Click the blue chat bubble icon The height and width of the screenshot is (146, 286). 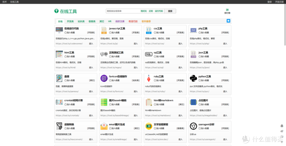click(x=228, y=21)
